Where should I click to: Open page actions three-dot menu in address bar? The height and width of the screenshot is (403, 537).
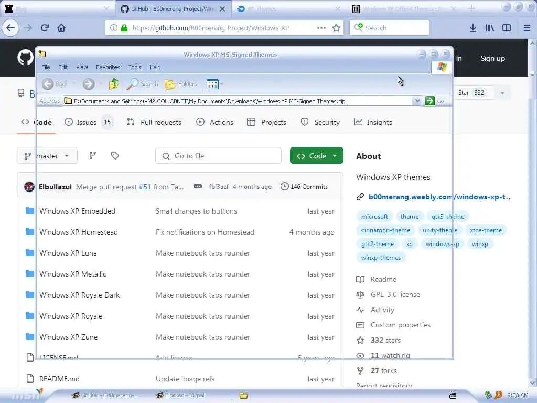pyautogui.click(x=321, y=28)
